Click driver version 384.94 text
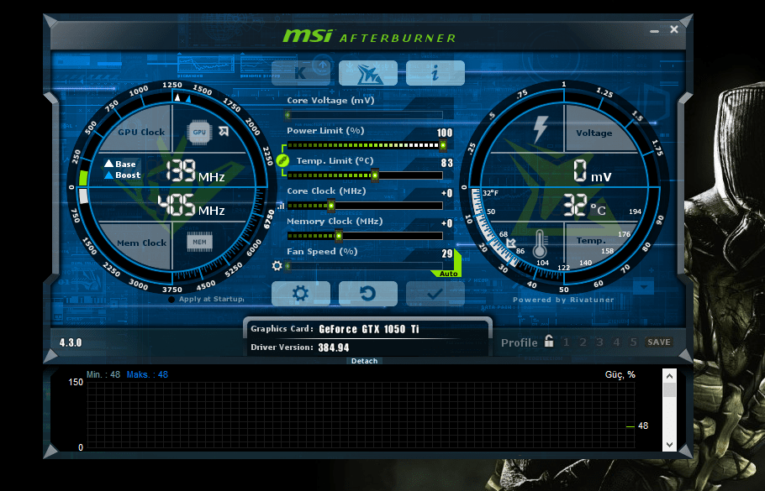This screenshot has height=491, width=765. pyautogui.click(x=334, y=347)
